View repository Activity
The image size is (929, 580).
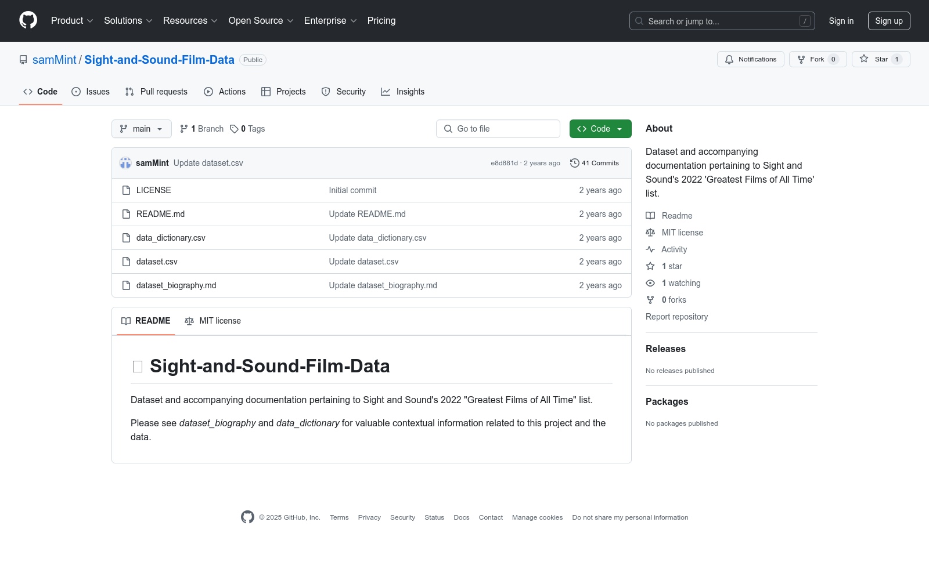667,249
